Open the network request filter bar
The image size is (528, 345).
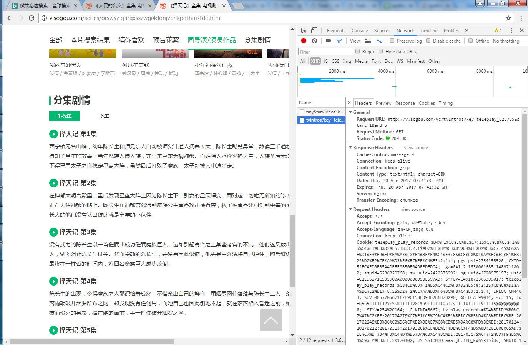click(x=339, y=41)
